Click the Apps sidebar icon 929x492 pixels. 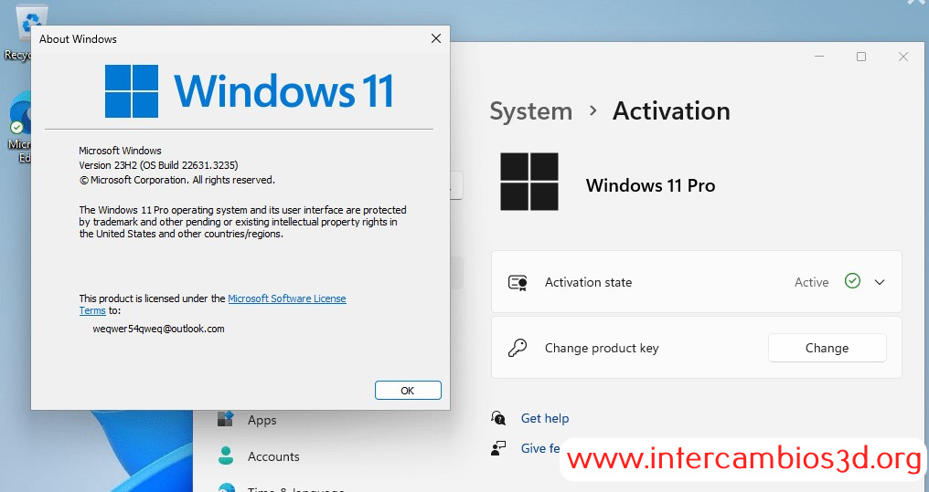[x=226, y=419]
